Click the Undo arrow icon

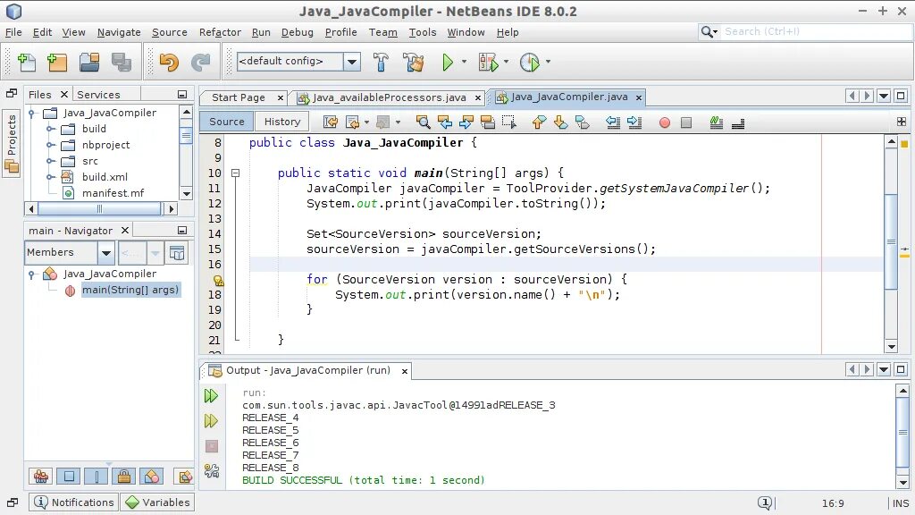pos(169,62)
